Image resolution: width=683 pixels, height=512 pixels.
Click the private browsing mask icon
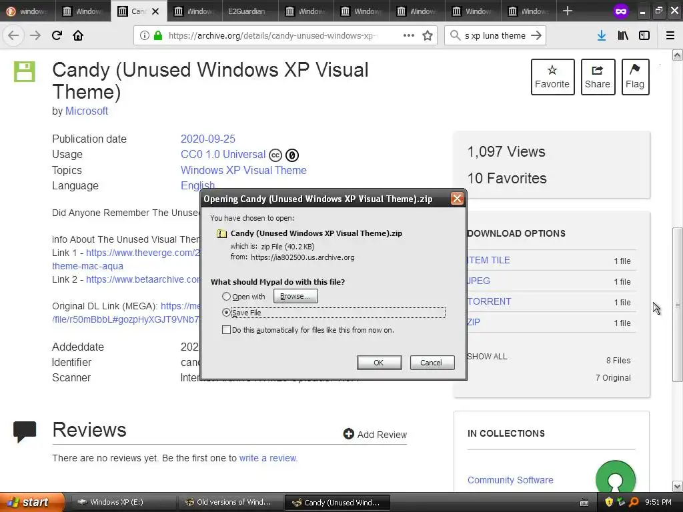(621, 11)
